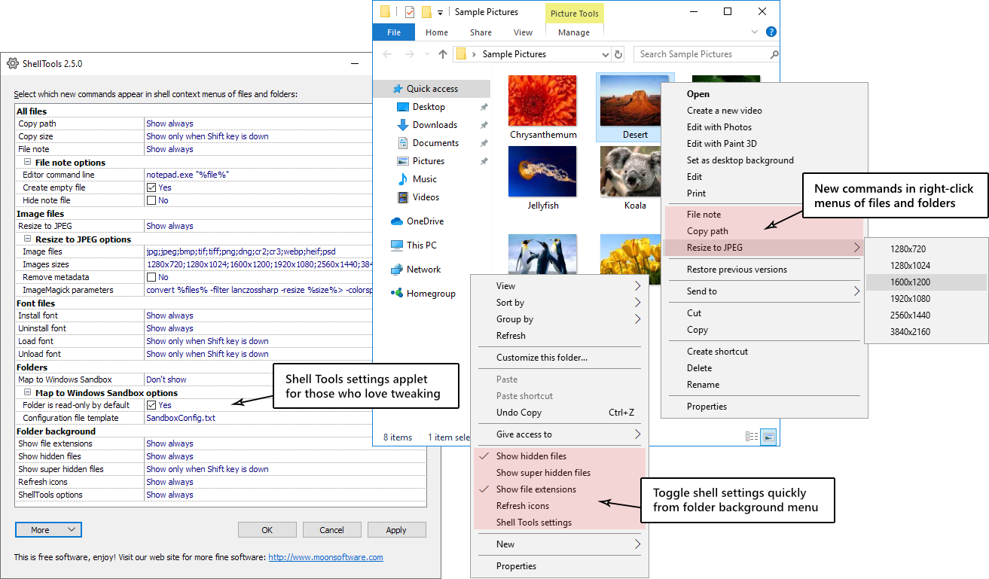Switch to the Share ribbon tab
The width and height of the screenshot is (989, 579).
(x=481, y=32)
